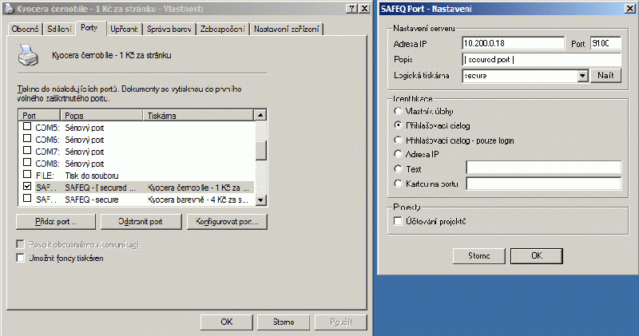The image size is (639, 336).
Task: Enable Umožnit fondy tiskáren checkbox
Action: (20, 258)
